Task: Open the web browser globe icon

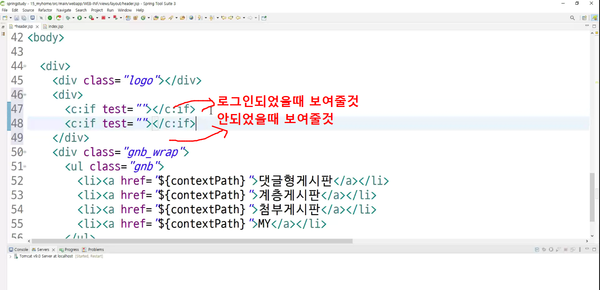Action: tap(191, 18)
